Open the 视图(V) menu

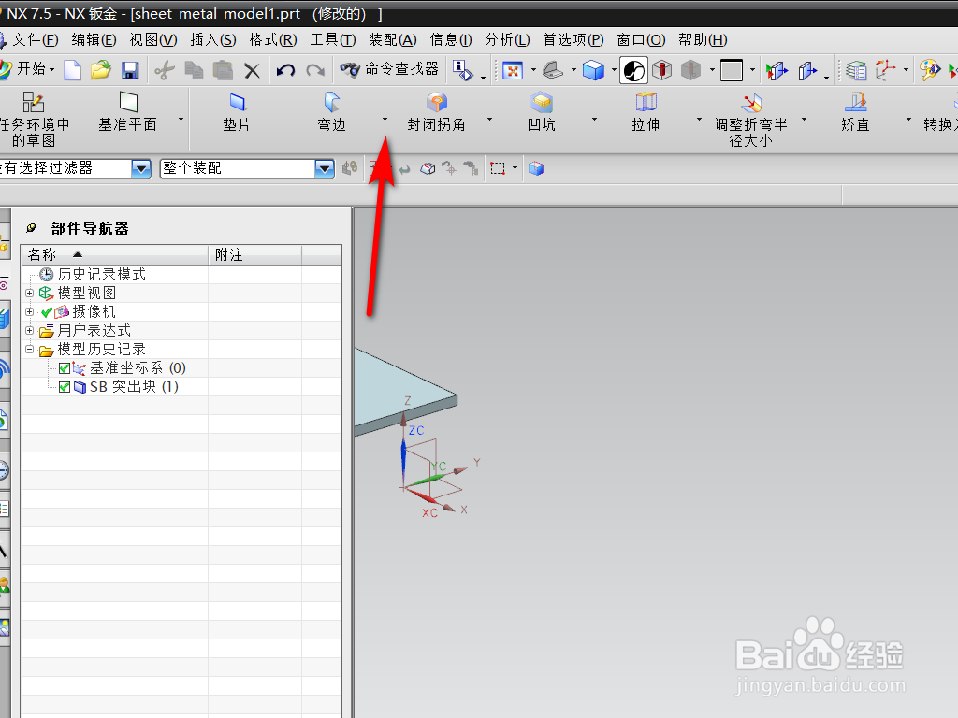(152, 39)
